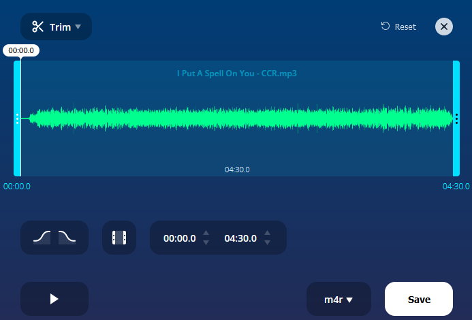Click the file name I Put A Spell On You - CCR.mp3

[x=237, y=74]
